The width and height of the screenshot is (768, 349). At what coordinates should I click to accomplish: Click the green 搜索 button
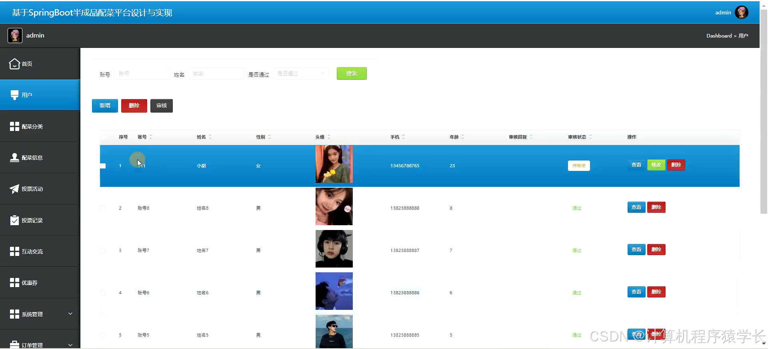(x=352, y=73)
